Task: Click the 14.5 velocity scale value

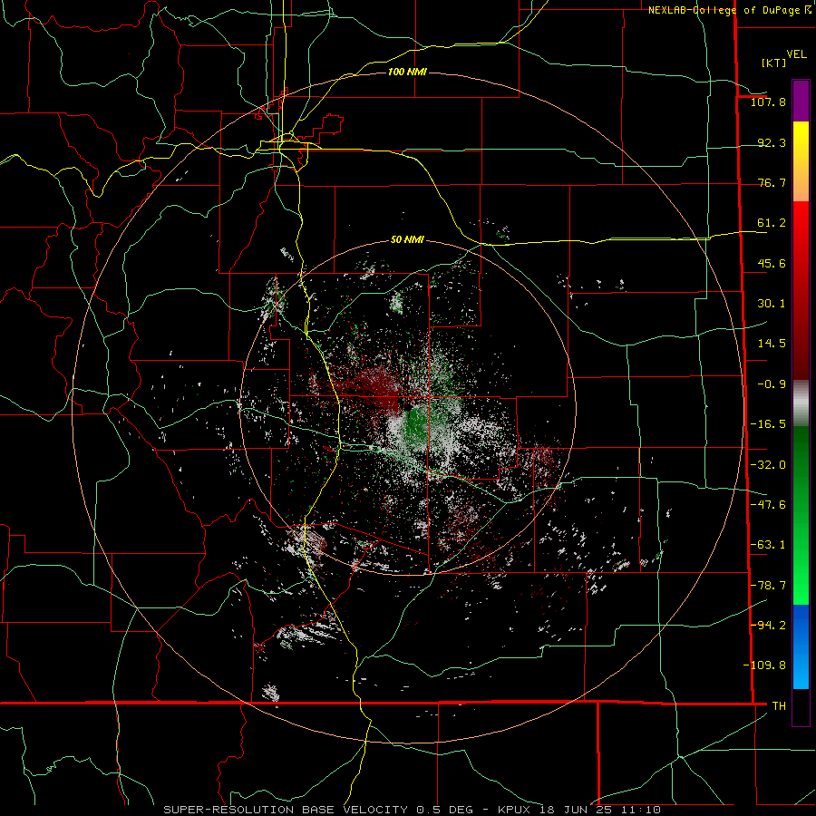Action: [772, 344]
